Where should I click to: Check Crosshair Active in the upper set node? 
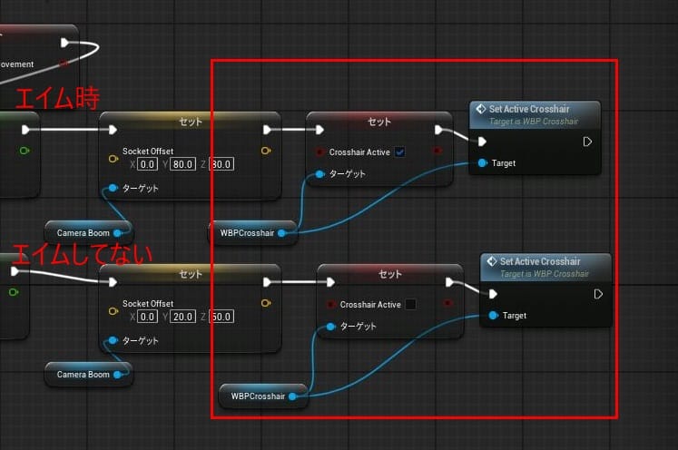coord(400,152)
